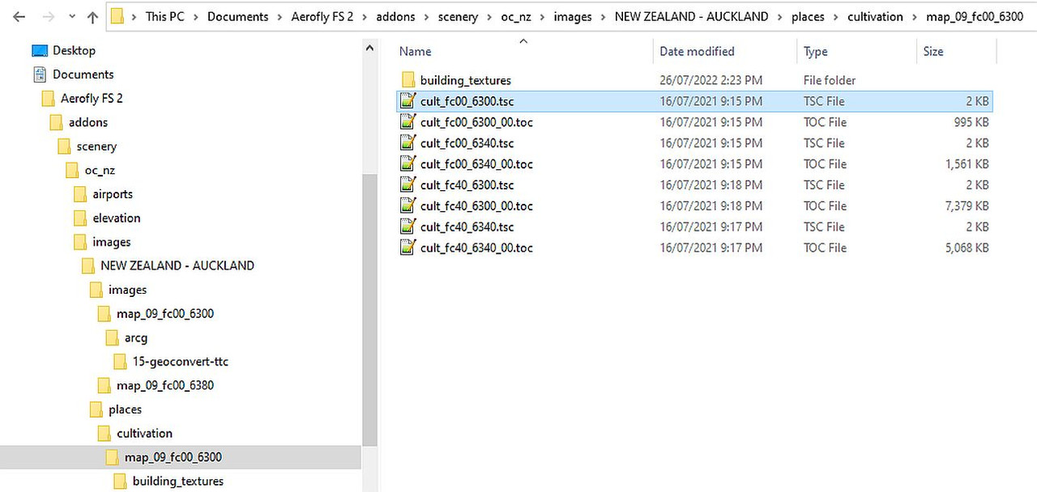Click the Desktop icon in navigation pane
This screenshot has height=492, width=1037.
[40, 50]
